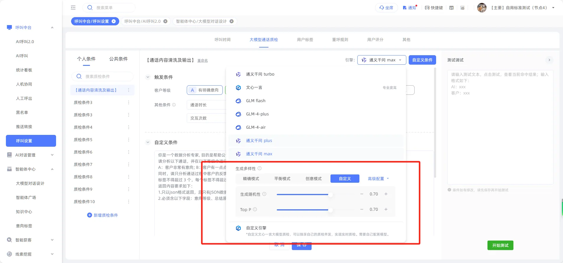The image size is (563, 263).
Task: Collapse the 呼叫中台 menu group
Action: click(x=52, y=27)
